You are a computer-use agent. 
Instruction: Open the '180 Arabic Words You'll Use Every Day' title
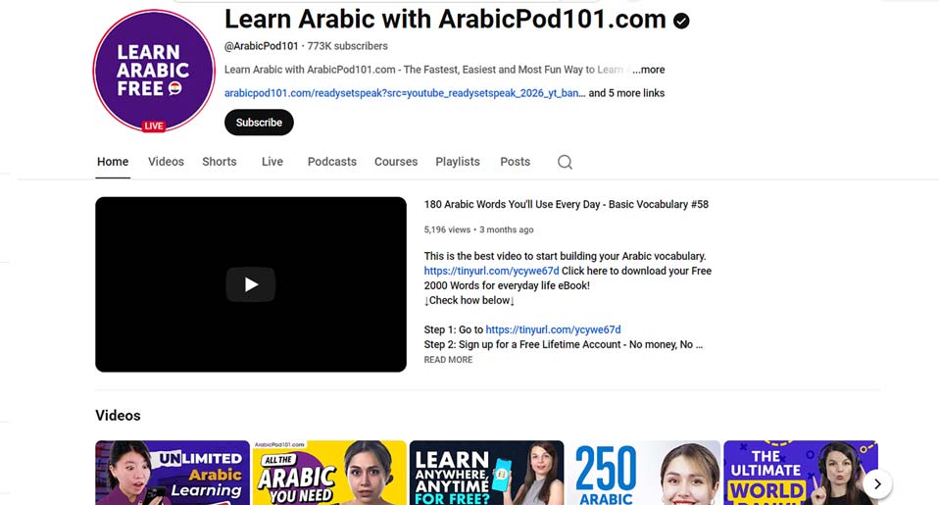coord(566,204)
